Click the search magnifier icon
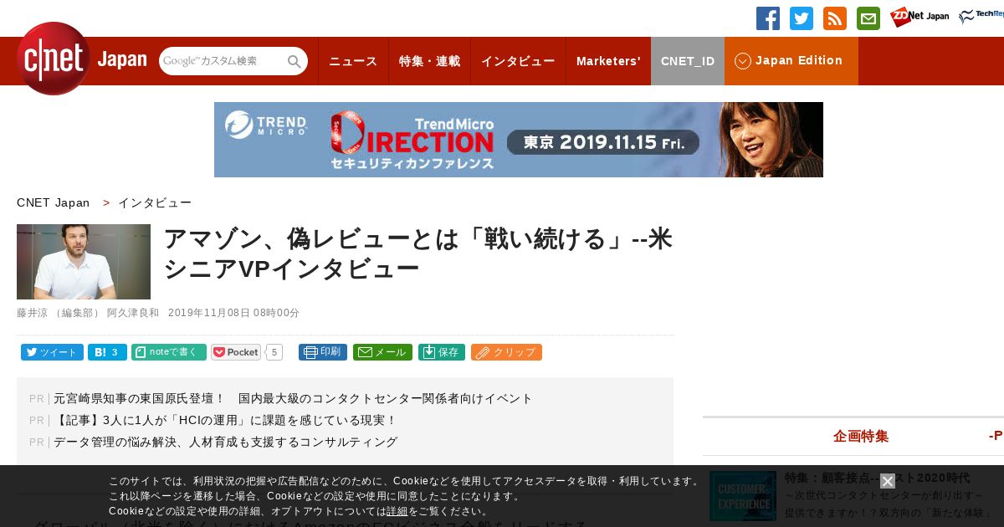This screenshot has width=1004, height=527. [x=295, y=61]
